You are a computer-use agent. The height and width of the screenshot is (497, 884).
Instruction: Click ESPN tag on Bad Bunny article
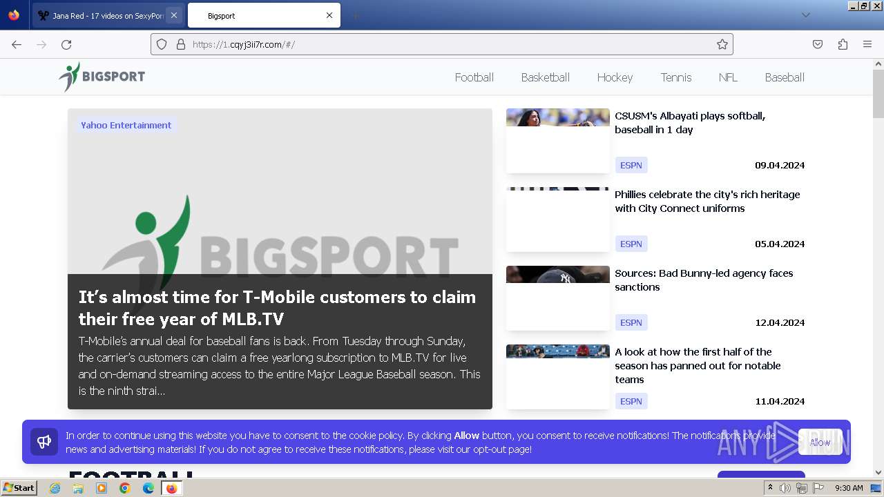(631, 322)
